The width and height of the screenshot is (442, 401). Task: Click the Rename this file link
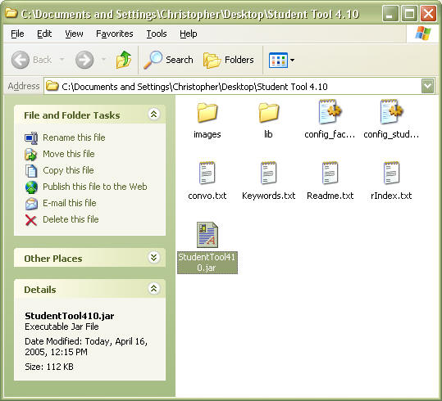point(74,137)
